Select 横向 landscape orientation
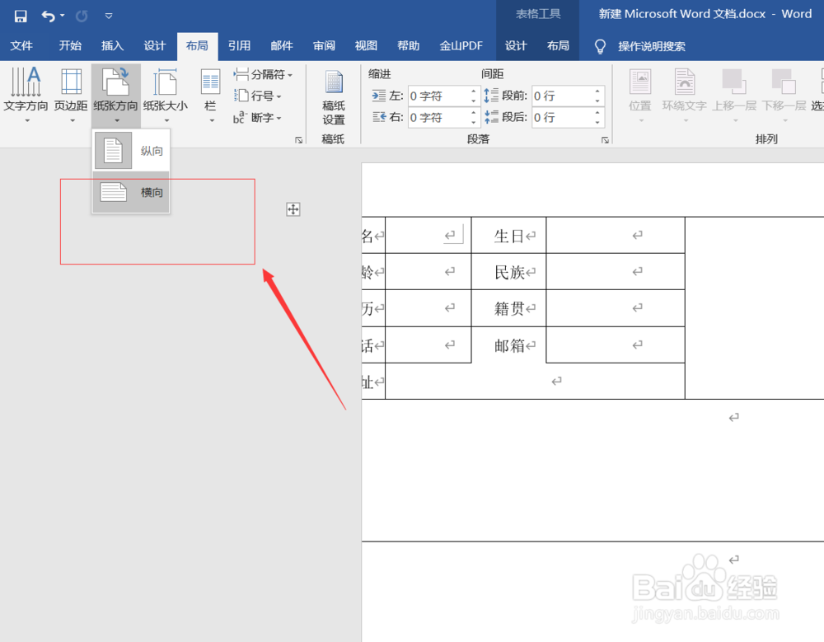This screenshot has height=642, width=824. pos(131,192)
